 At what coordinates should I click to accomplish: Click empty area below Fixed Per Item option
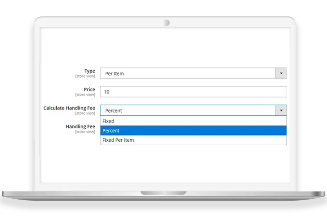[x=193, y=164]
